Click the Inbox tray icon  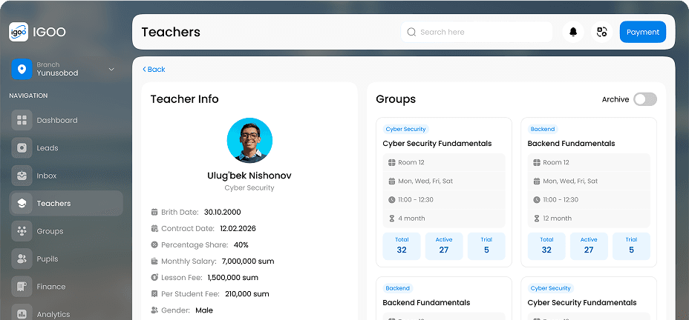[x=22, y=176]
